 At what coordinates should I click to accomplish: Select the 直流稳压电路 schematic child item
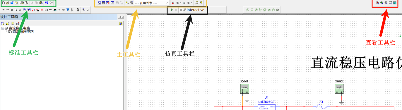(23, 32)
